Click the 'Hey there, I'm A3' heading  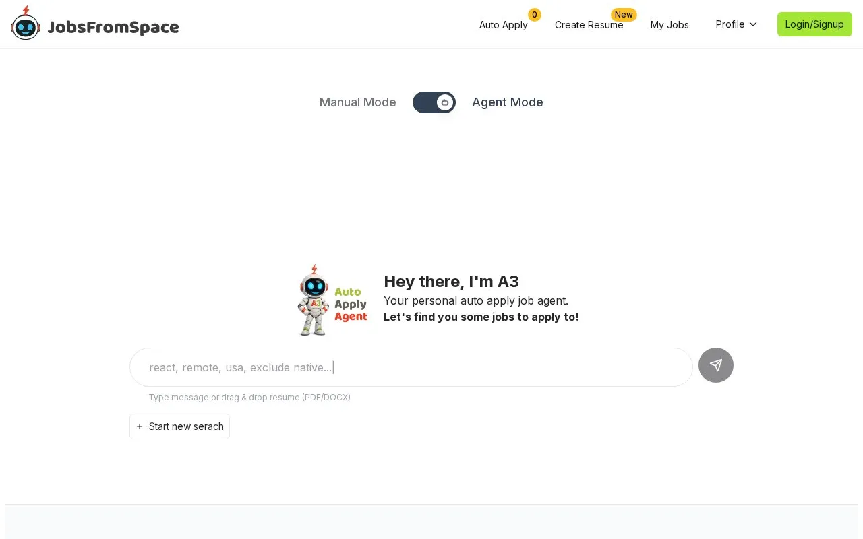451,282
